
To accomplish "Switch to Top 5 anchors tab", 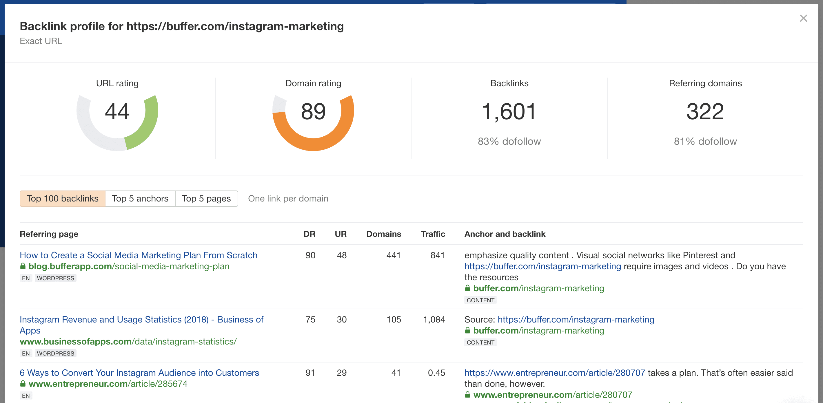I will tap(140, 199).
